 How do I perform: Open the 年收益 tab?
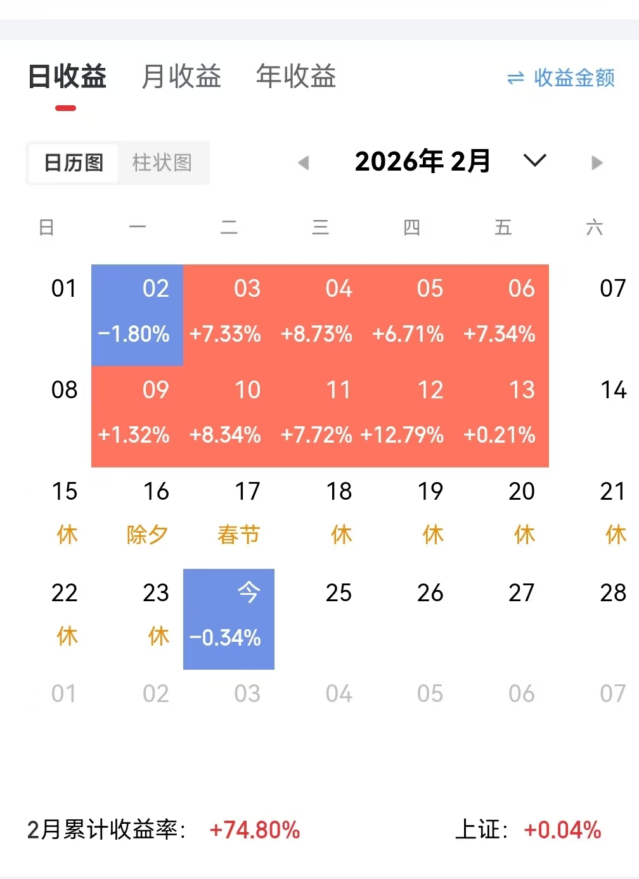point(295,77)
